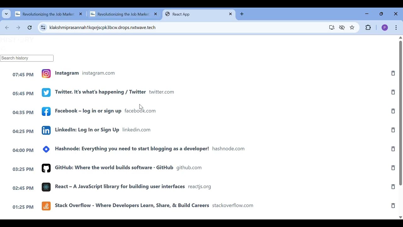This screenshot has width=403, height=227.
Task: Click the scrollbar up arrow
Action: 400,38
